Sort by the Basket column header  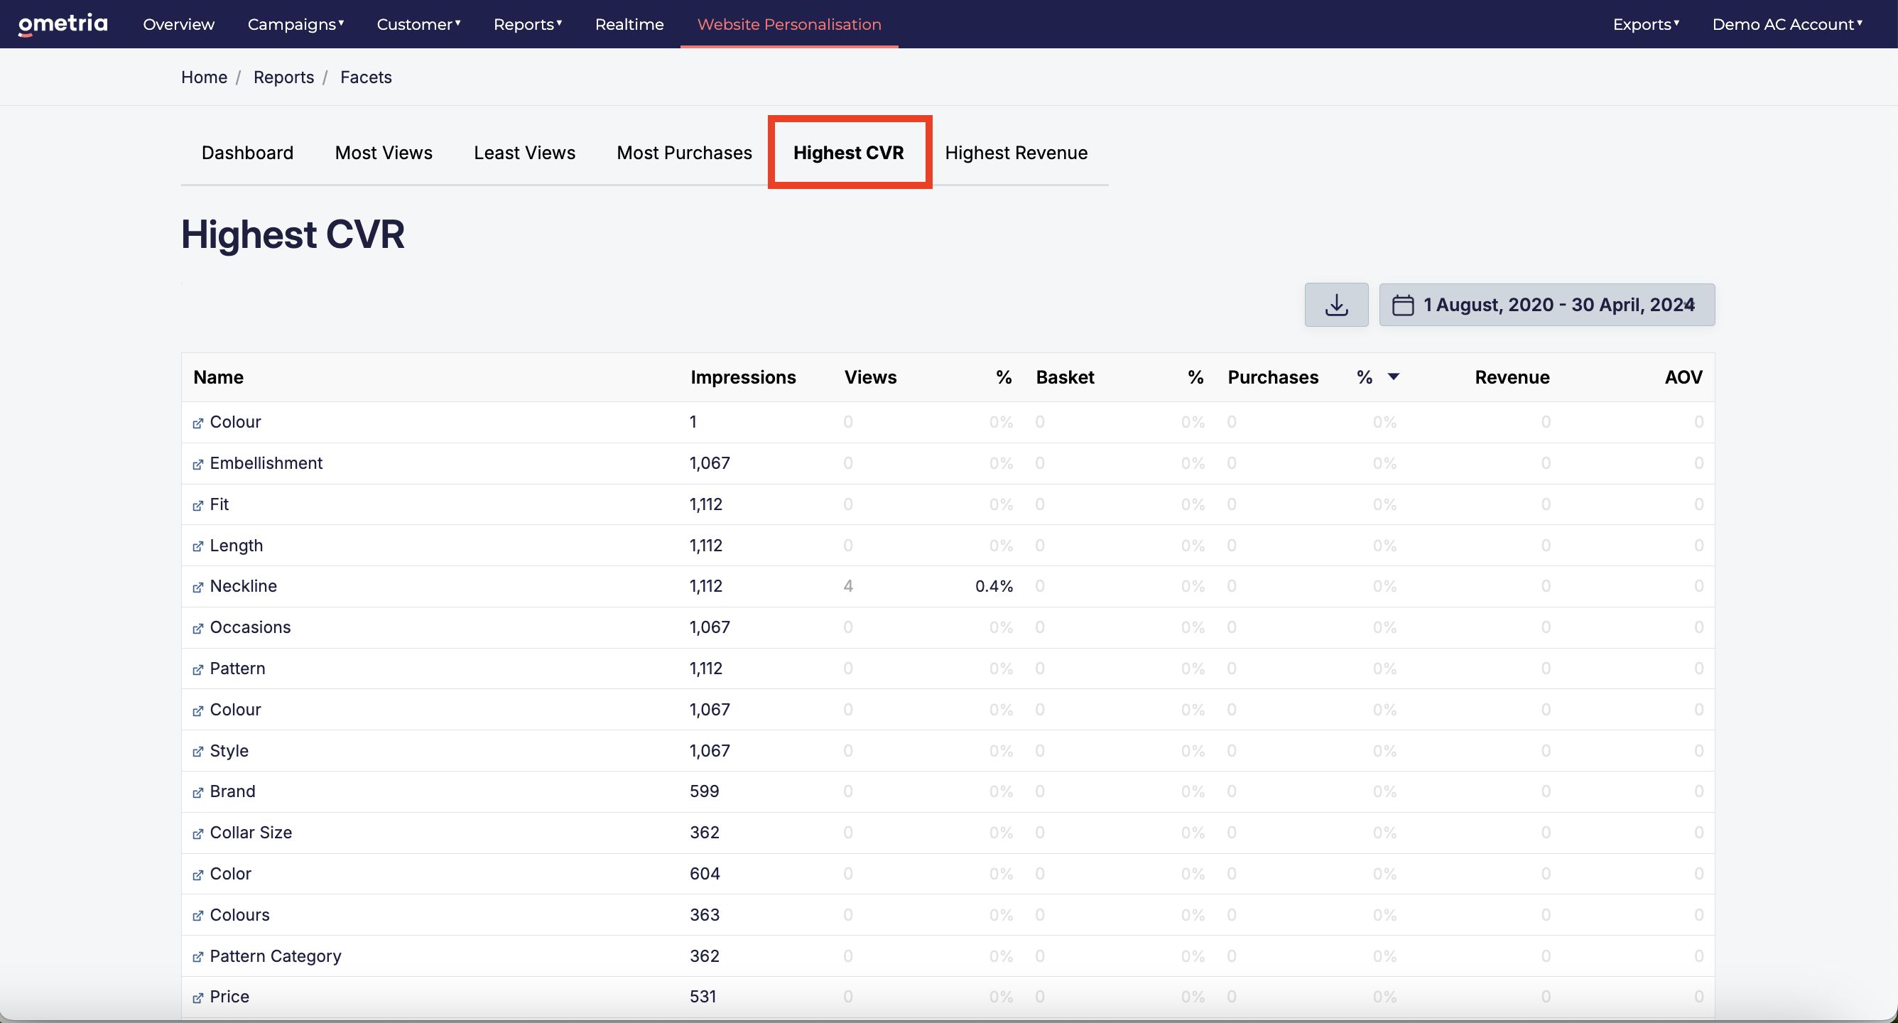[x=1065, y=377]
